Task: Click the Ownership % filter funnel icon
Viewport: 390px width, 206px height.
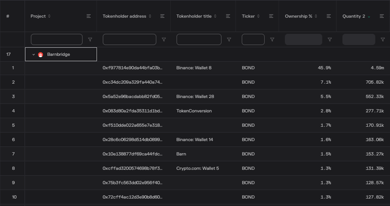Action: 330,40
